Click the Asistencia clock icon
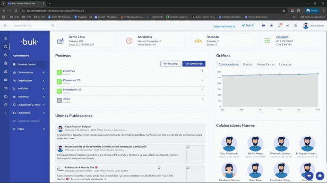This screenshot has height=183, width=327. [129, 41]
